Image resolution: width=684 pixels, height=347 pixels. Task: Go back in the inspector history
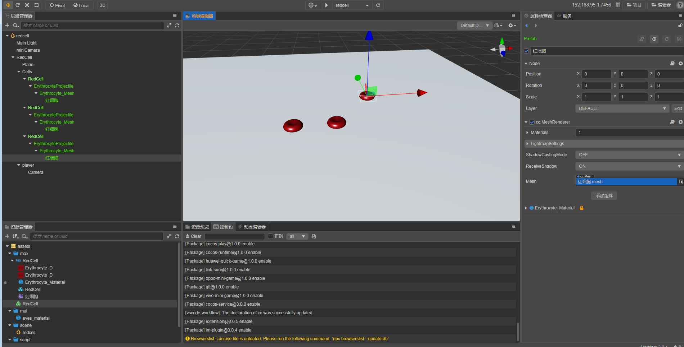point(527,26)
